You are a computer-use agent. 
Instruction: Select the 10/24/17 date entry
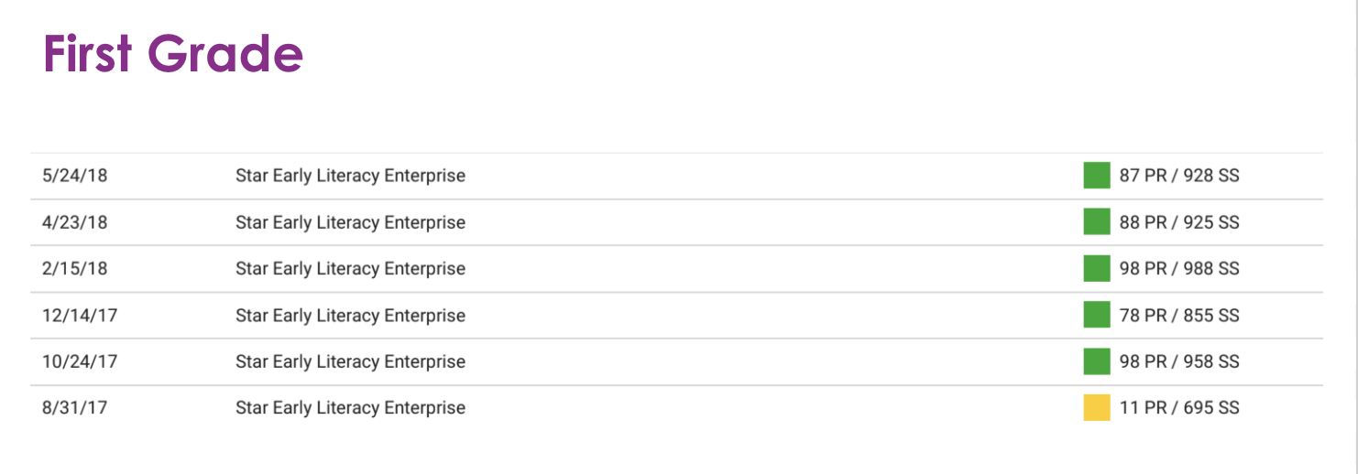point(79,361)
